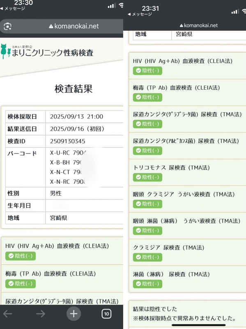Open the tab switcher showing 10 tabs
This screenshot has height=329, width=246.
pyautogui.click(x=106, y=314)
